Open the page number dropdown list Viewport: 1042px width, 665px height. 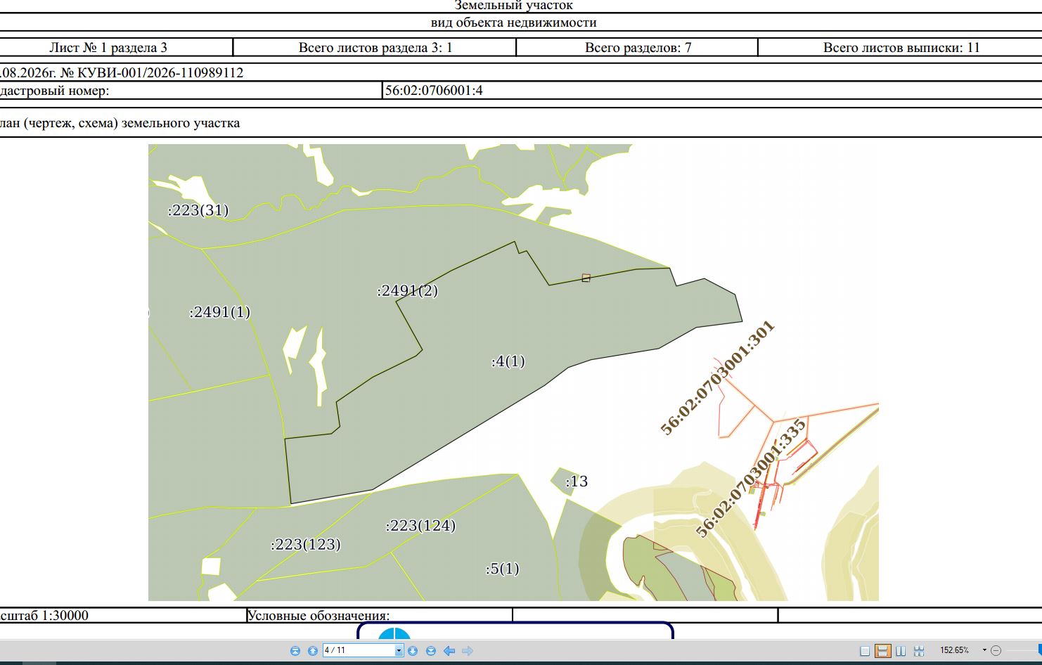[399, 651]
